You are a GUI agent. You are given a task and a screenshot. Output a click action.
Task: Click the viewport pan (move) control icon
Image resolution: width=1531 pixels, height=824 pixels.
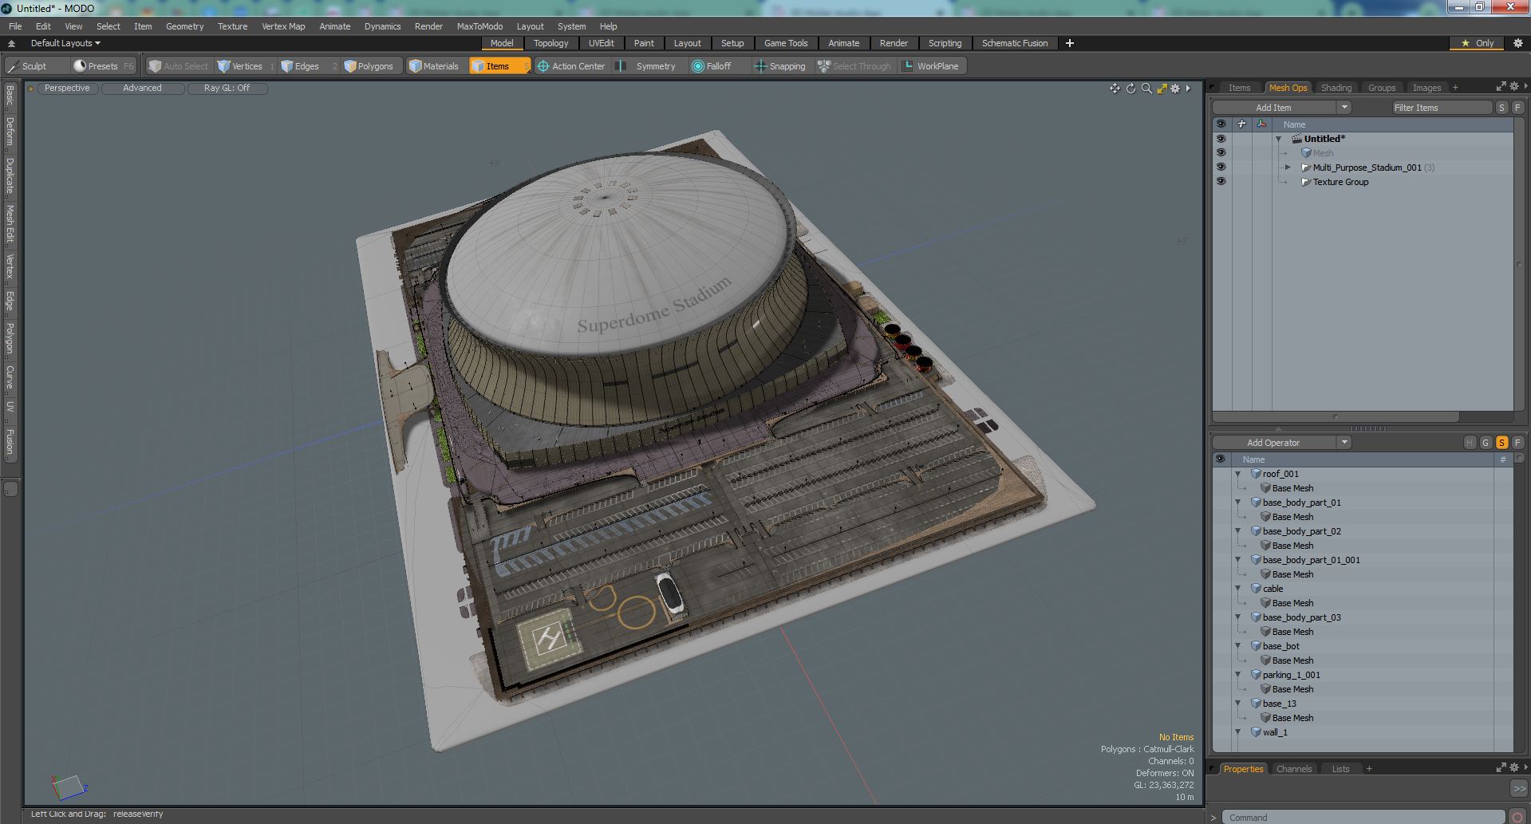(1115, 89)
